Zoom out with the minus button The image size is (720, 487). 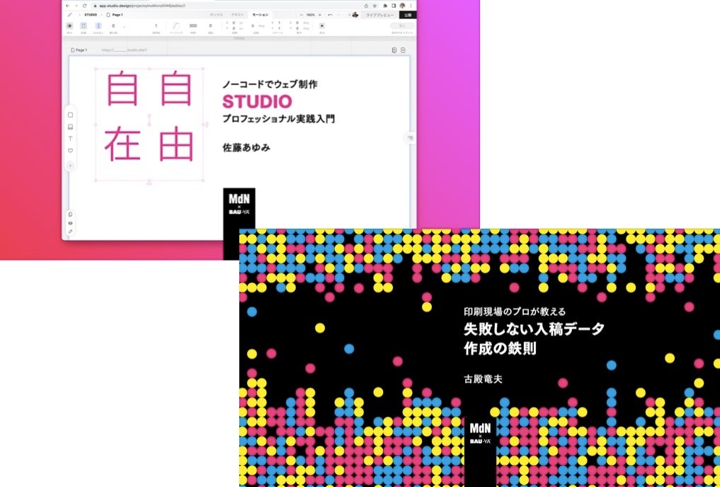(x=301, y=15)
